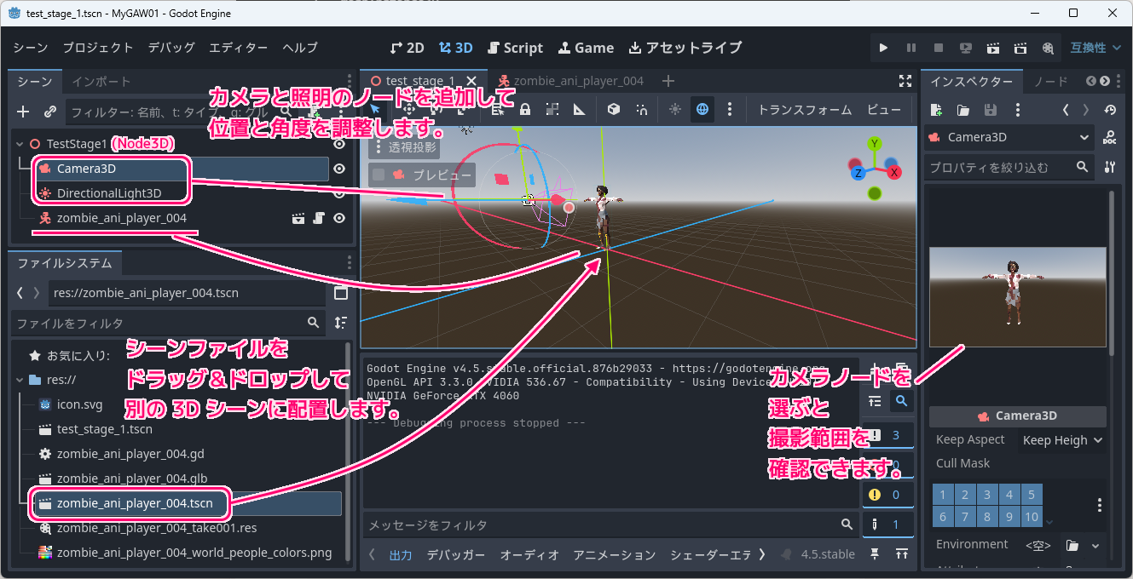Click cull mask layer 7 button

coord(965,517)
